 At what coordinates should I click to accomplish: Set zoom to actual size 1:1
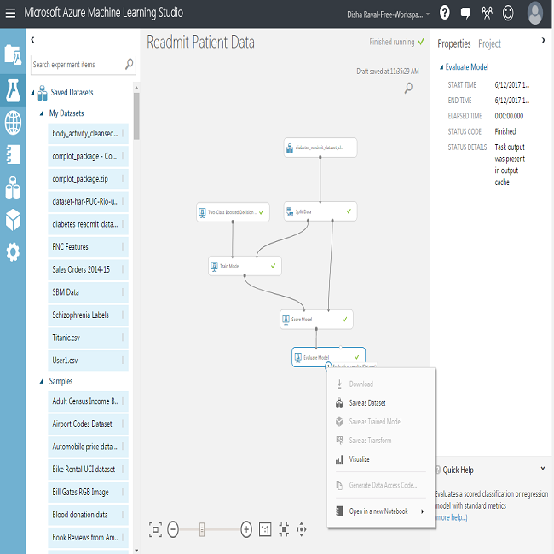click(265, 529)
